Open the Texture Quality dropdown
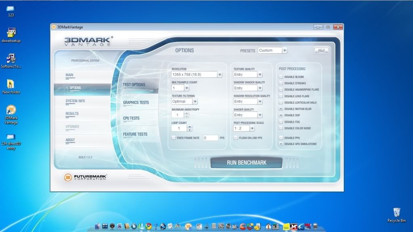 [260, 75]
